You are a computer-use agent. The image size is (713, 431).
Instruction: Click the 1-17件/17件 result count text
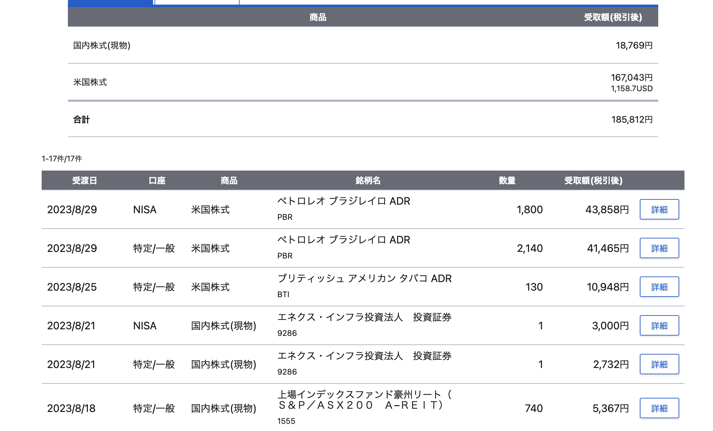coord(62,159)
